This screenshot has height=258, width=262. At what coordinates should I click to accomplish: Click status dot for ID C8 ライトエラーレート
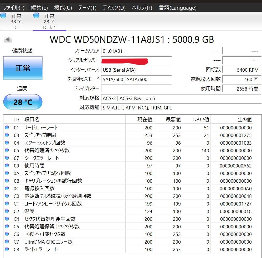(7, 249)
